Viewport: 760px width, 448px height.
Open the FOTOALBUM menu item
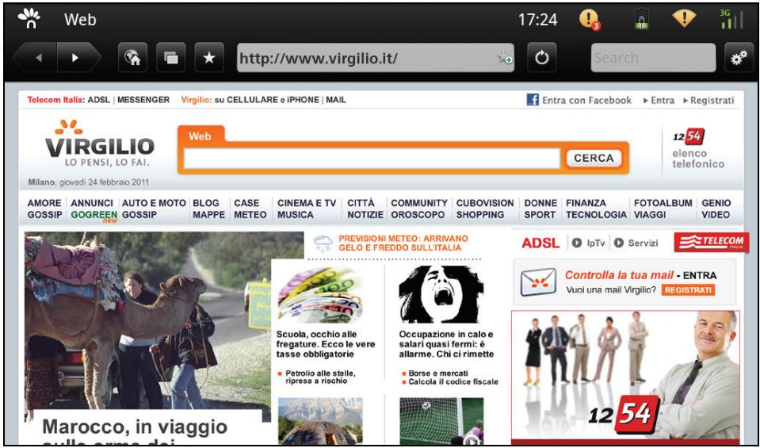point(663,203)
